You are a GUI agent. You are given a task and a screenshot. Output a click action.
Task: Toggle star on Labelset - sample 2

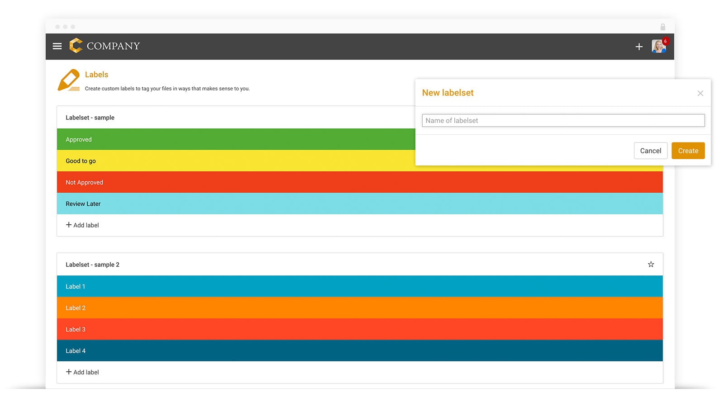click(x=651, y=265)
